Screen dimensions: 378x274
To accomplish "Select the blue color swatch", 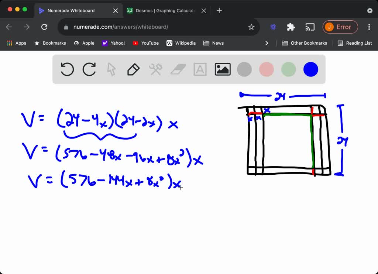I will [x=310, y=69].
